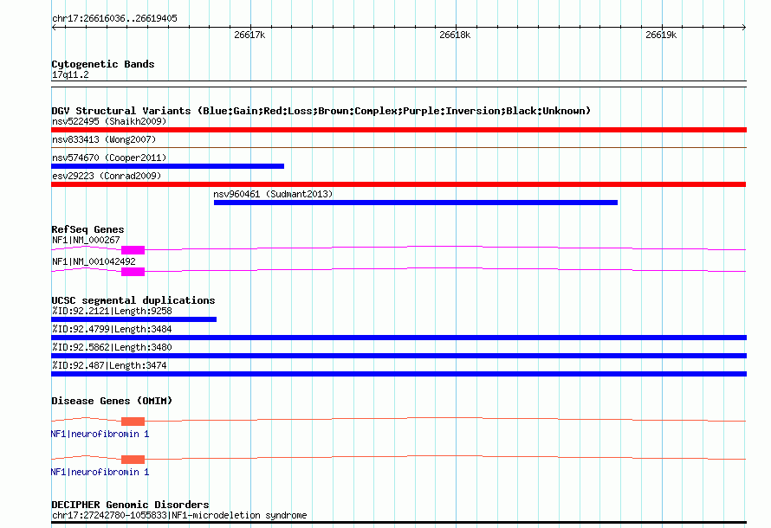Click the blue nsv574670 gain bar
771x528 pixels.
click(168, 166)
